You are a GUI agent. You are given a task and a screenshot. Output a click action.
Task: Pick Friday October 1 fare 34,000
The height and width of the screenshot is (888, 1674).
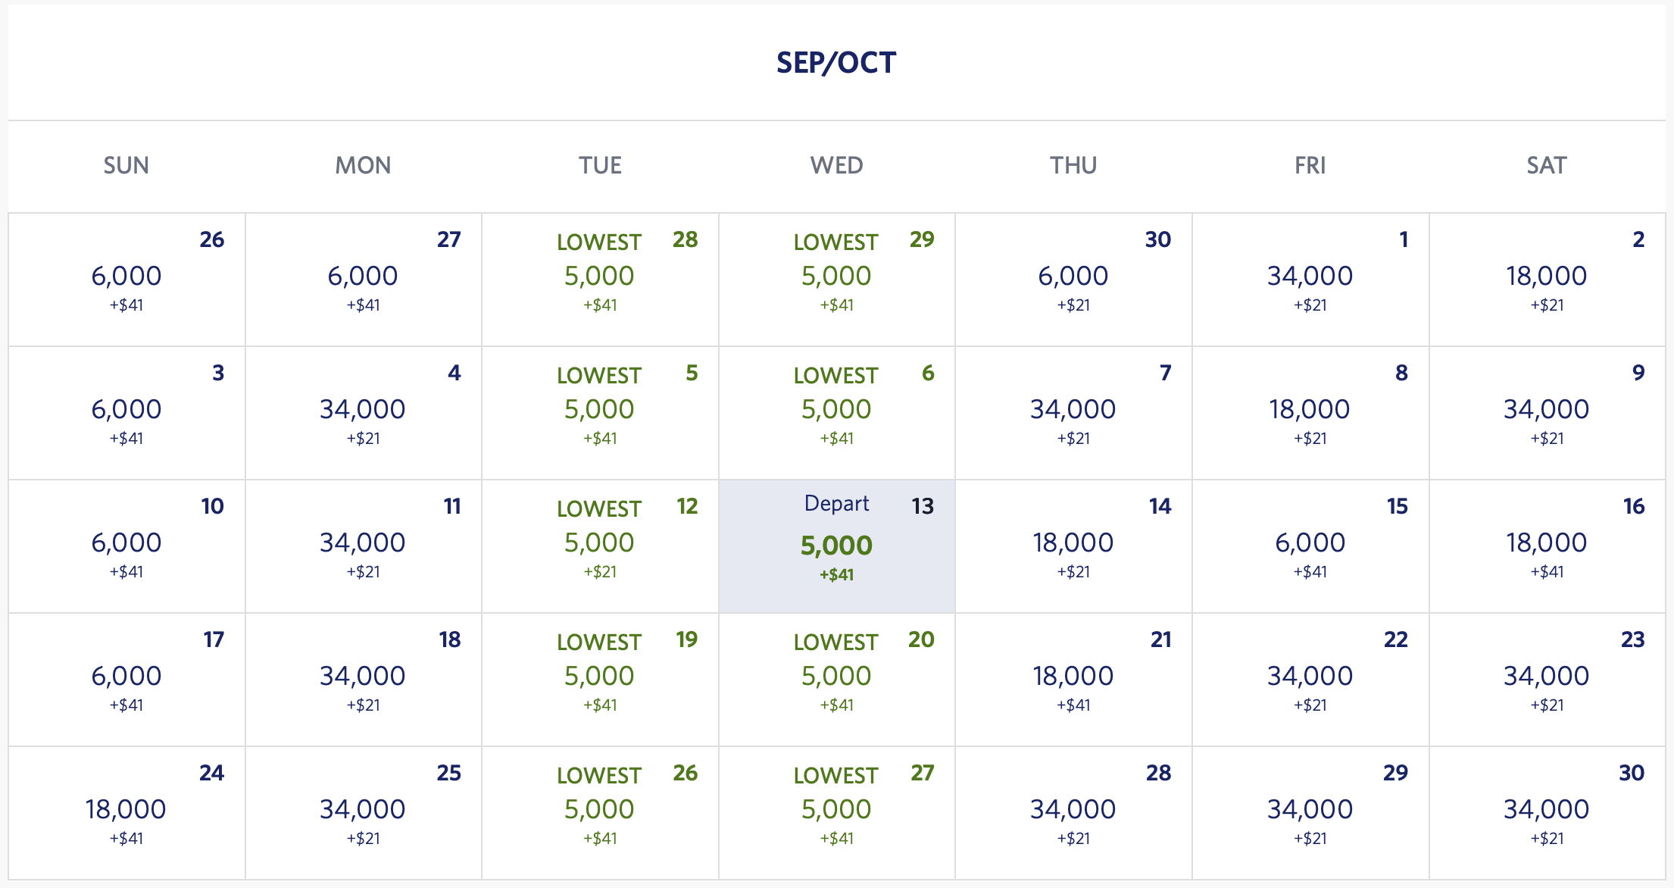click(x=1310, y=279)
